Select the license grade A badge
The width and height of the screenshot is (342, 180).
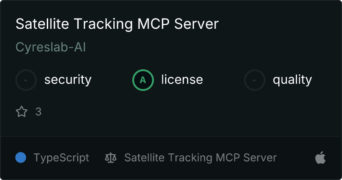point(143,80)
